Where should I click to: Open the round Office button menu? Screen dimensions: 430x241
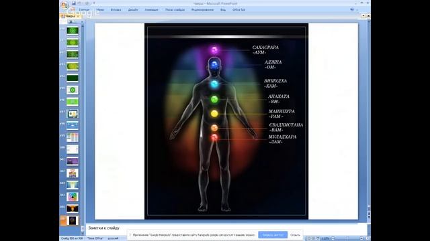coord(64,5)
